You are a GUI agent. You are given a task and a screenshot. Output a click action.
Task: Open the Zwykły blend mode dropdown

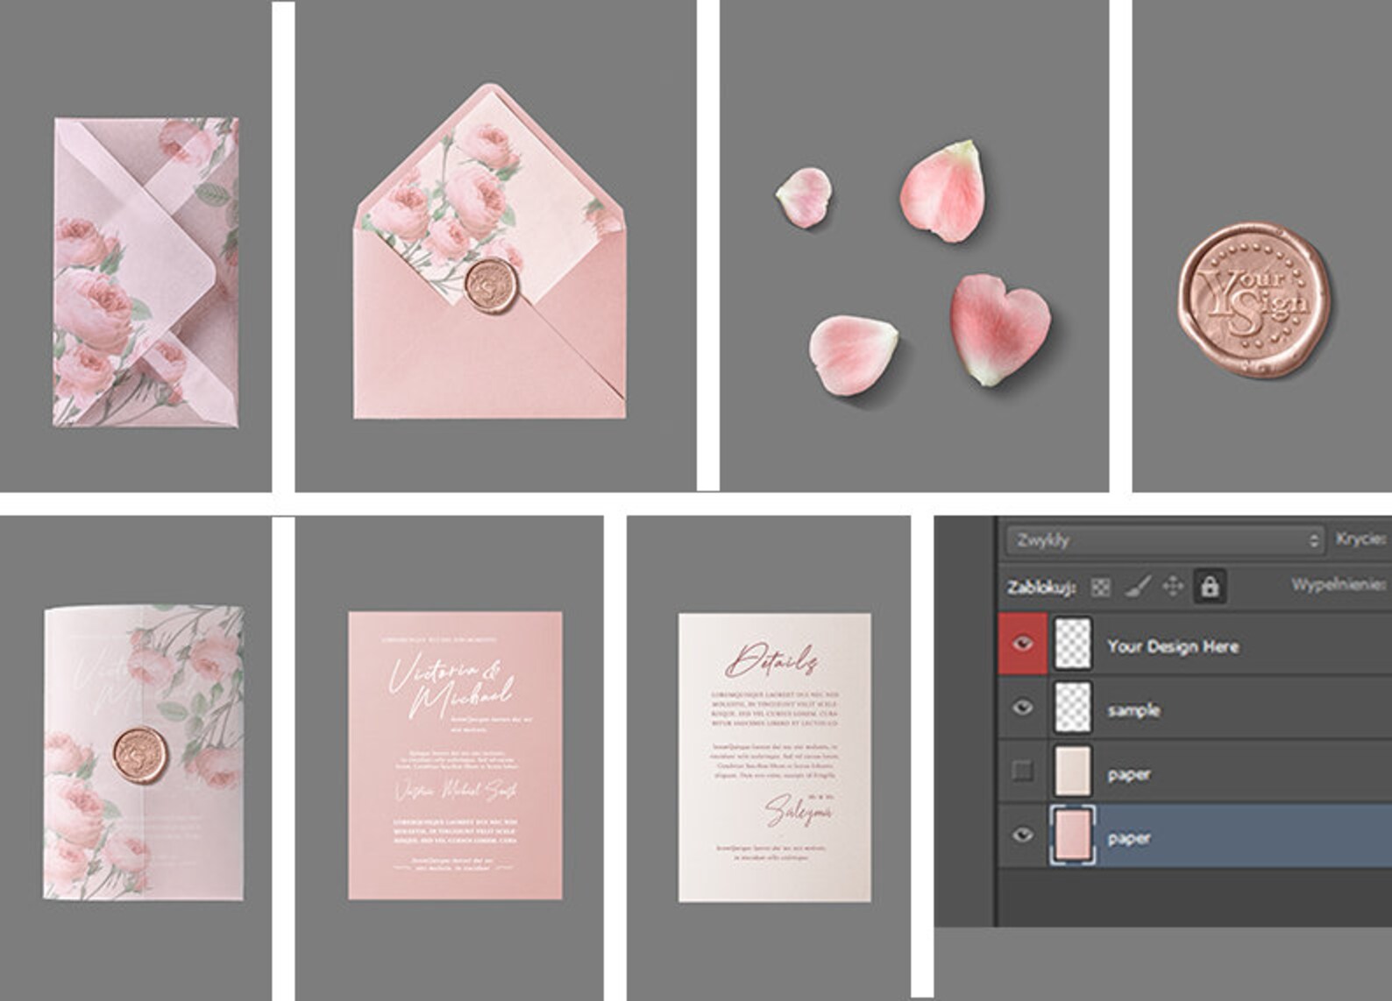(x=1164, y=539)
